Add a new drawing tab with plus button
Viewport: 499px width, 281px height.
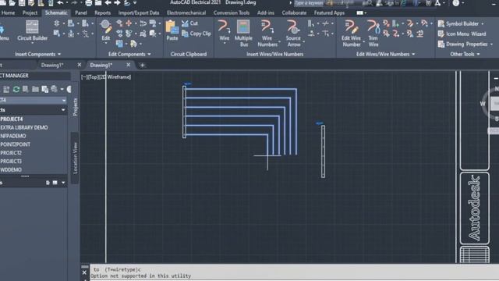pyautogui.click(x=143, y=66)
